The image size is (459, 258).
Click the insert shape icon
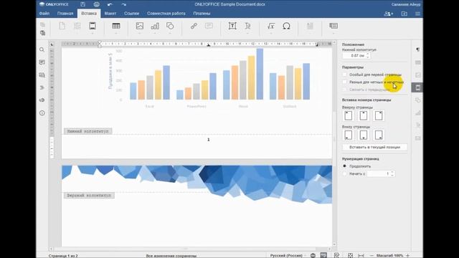pyautogui.click(x=170, y=26)
